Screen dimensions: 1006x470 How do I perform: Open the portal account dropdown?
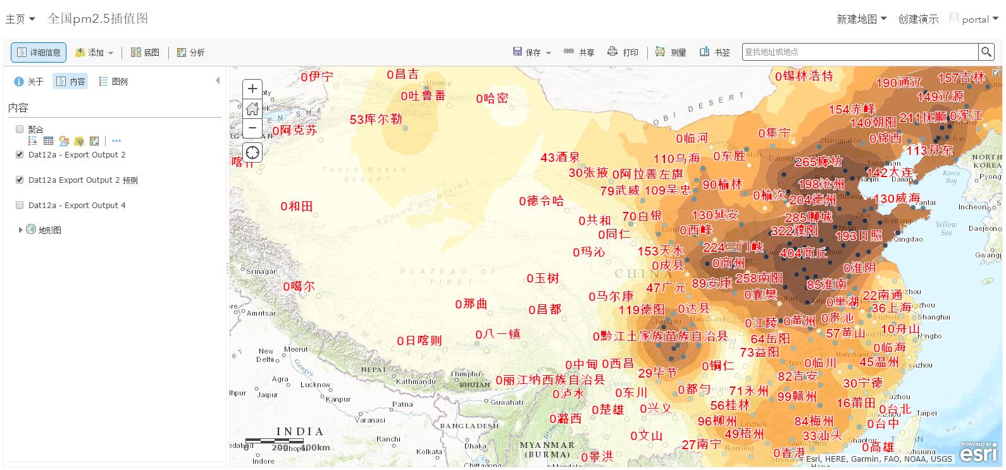(x=980, y=19)
